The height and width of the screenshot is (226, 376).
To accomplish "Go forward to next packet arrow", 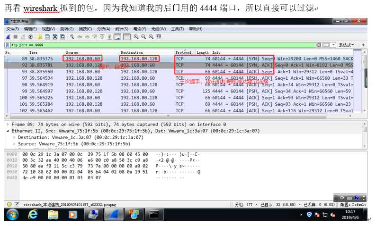I will point(87,37).
